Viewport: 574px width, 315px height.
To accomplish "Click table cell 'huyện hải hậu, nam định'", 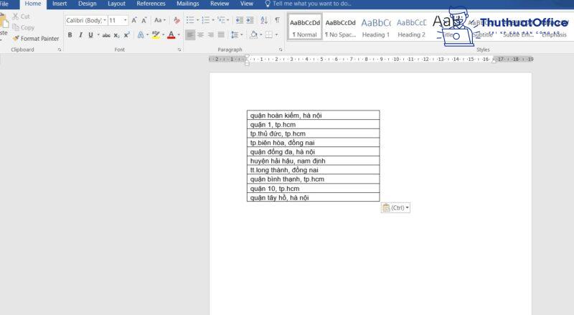I will 314,161.
